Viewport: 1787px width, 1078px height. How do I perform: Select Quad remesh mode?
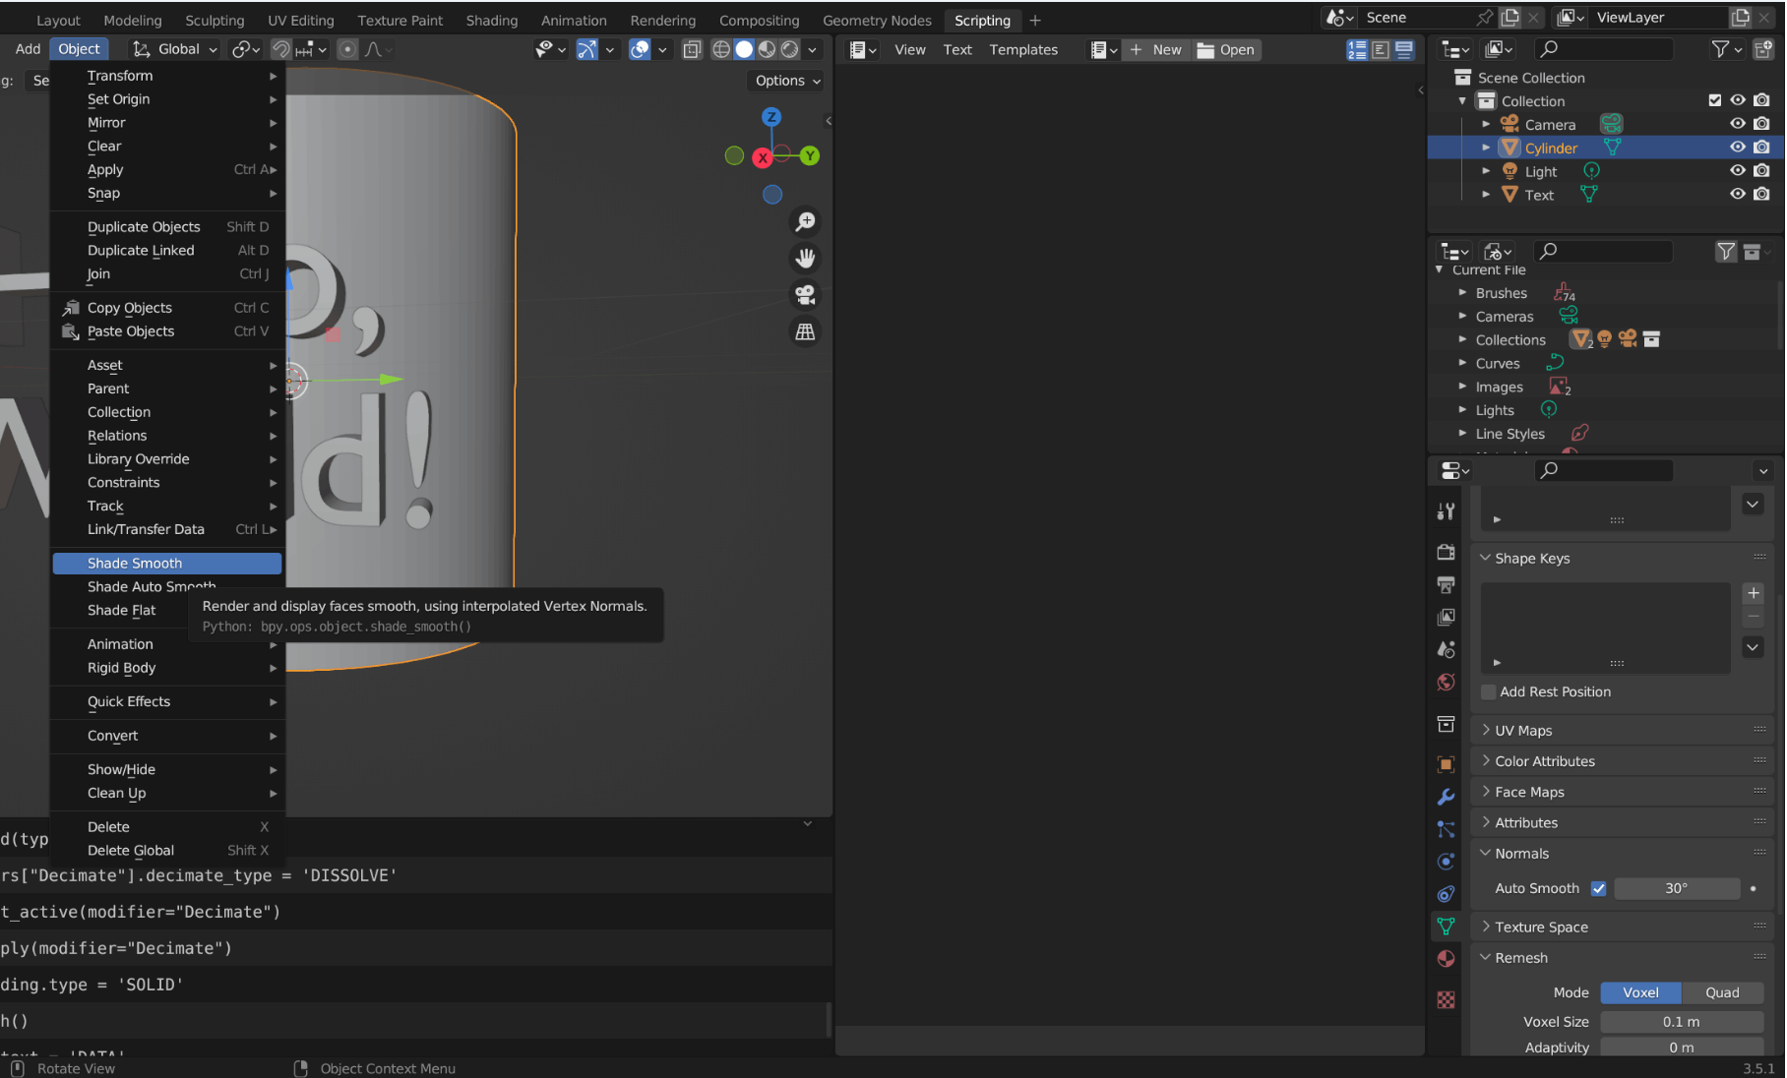1722,992
